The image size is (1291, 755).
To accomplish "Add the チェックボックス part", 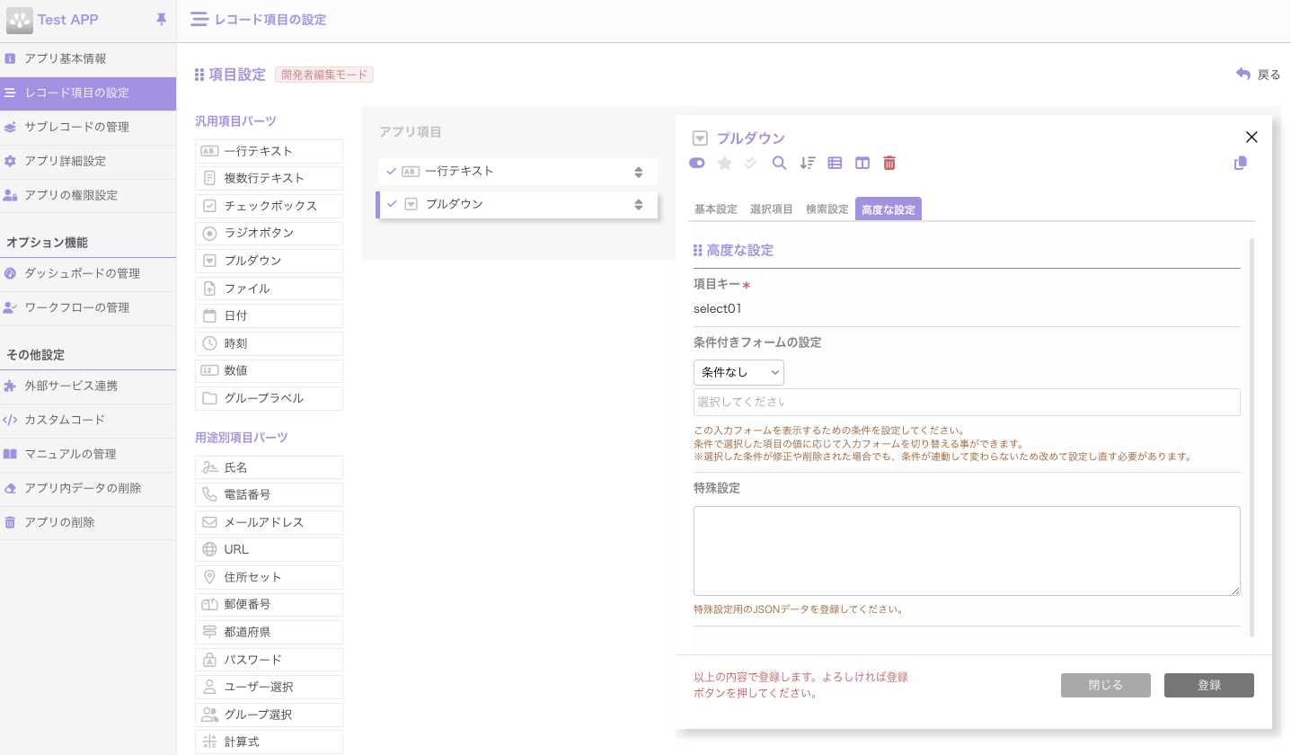I will pos(269,206).
